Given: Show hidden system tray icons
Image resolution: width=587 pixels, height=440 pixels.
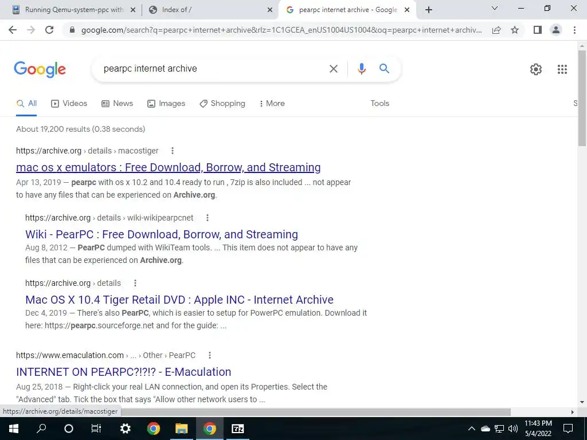Looking at the screenshot, I should click(471, 429).
